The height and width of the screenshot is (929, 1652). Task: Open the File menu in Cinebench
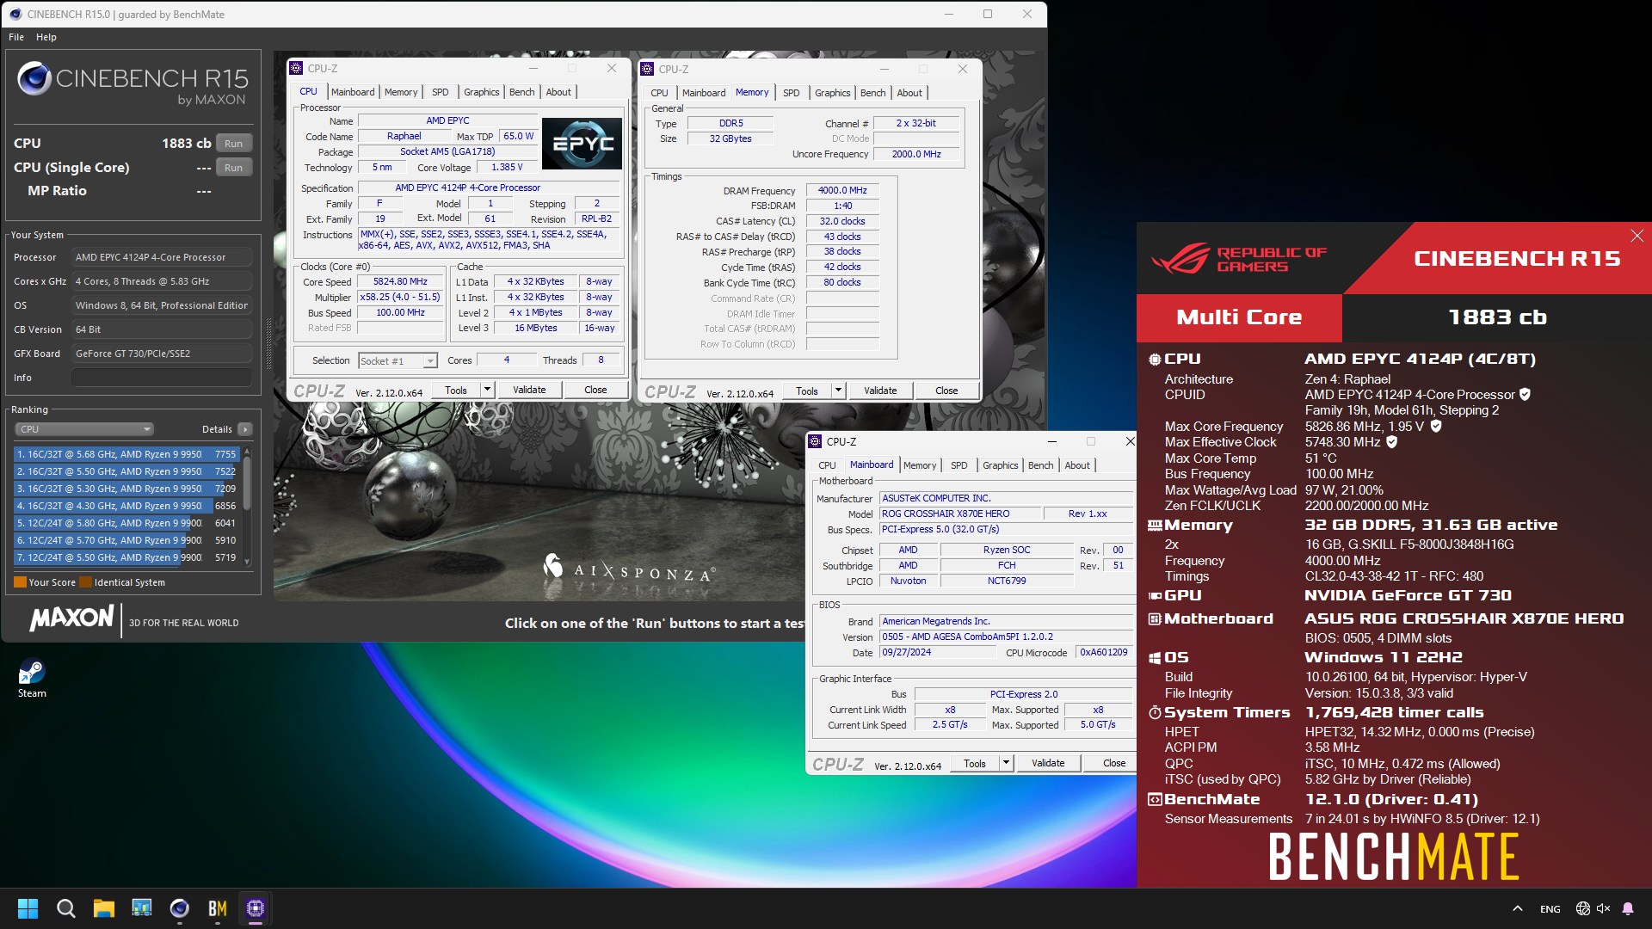click(16, 37)
